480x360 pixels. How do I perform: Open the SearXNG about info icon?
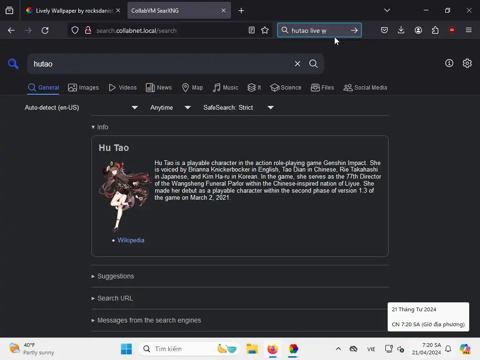[x=449, y=63]
